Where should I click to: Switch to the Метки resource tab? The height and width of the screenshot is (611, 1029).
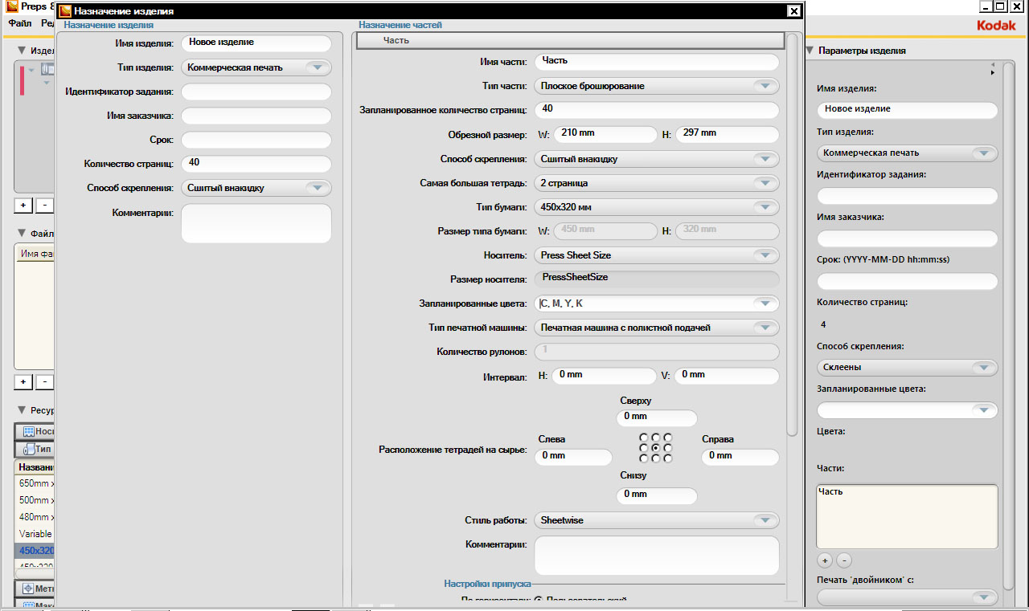coord(35,589)
